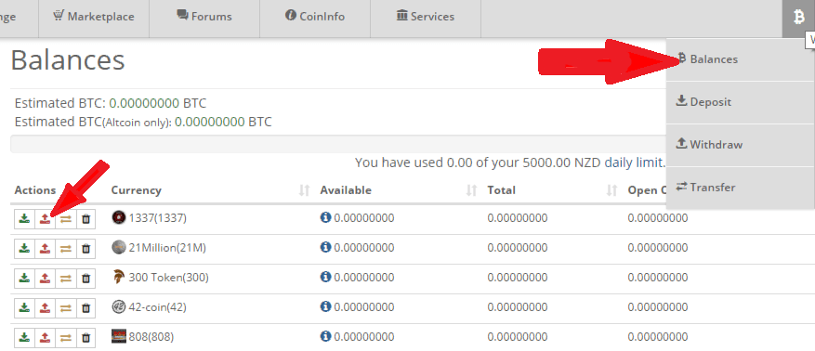This screenshot has width=815, height=351.
Task: Click the 300 Token coin logo
Action: pos(119,278)
